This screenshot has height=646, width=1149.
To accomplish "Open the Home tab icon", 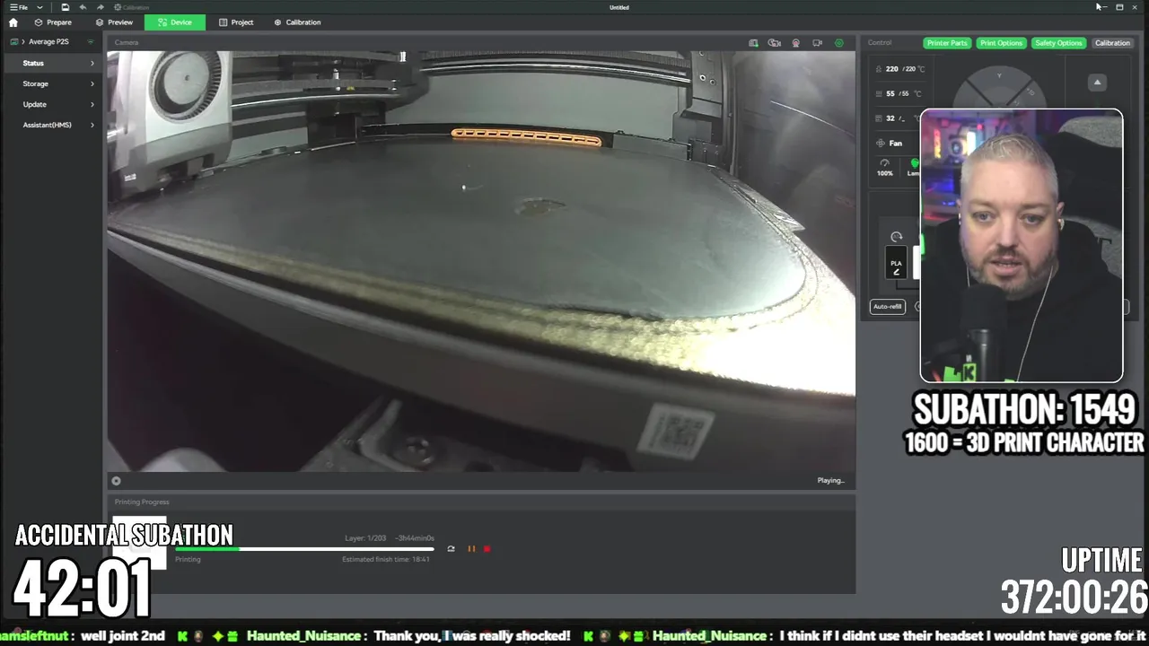I will (13, 22).
